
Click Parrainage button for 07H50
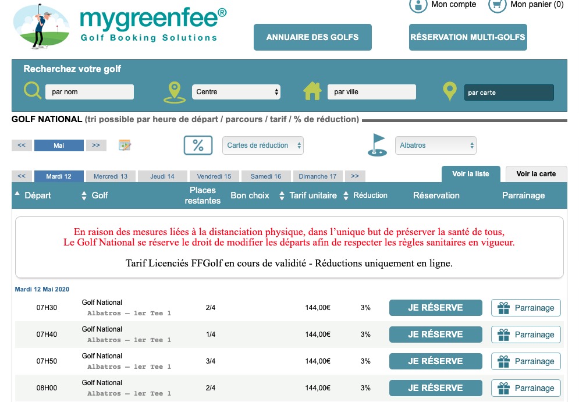[x=526, y=361]
